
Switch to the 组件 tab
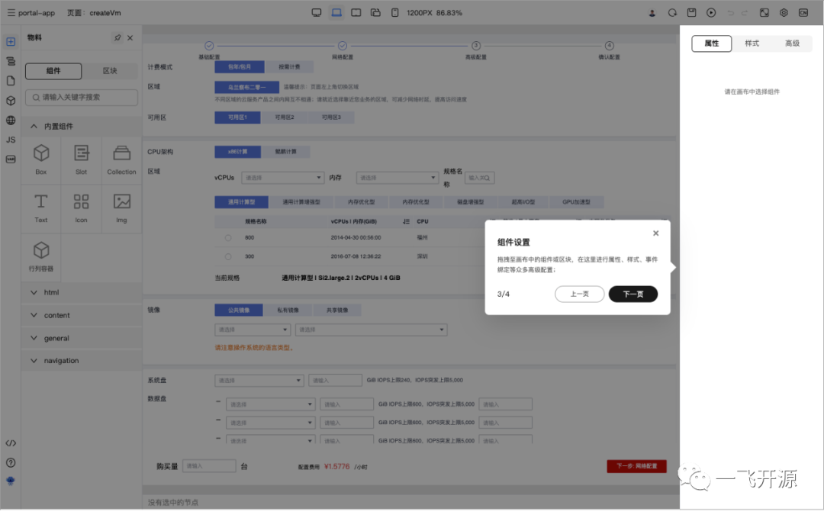tap(53, 71)
